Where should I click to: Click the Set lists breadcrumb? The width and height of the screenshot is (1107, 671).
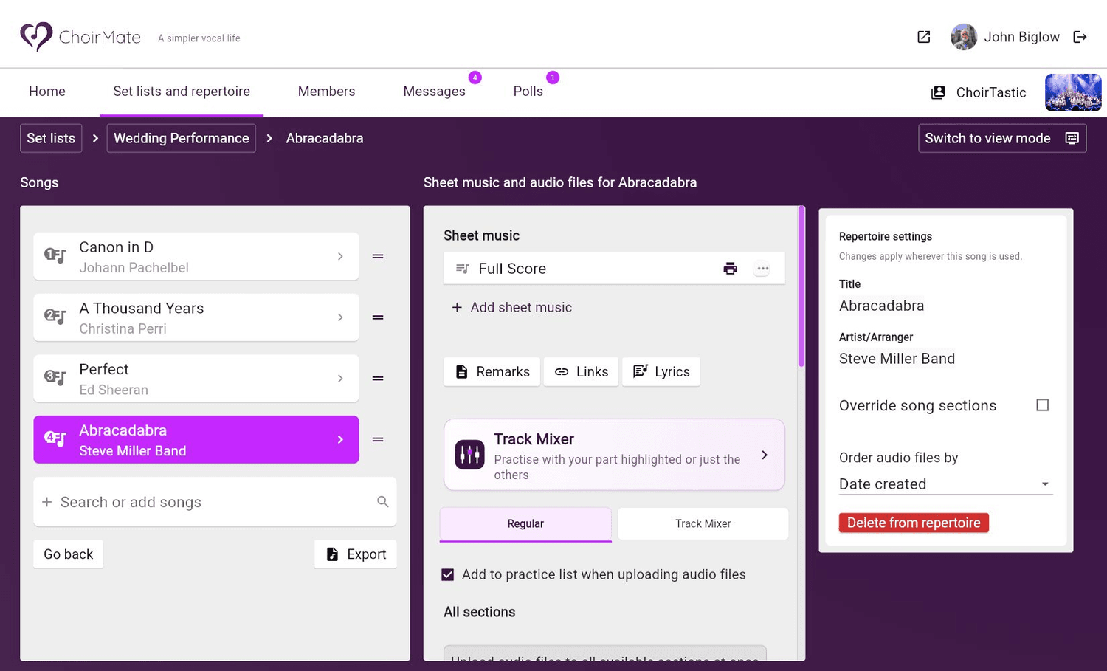tap(51, 138)
